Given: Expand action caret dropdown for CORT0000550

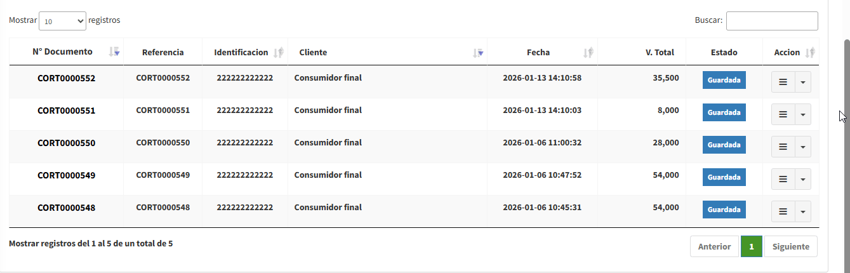Looking at the screenshot, I should click(x=803, y=147).
